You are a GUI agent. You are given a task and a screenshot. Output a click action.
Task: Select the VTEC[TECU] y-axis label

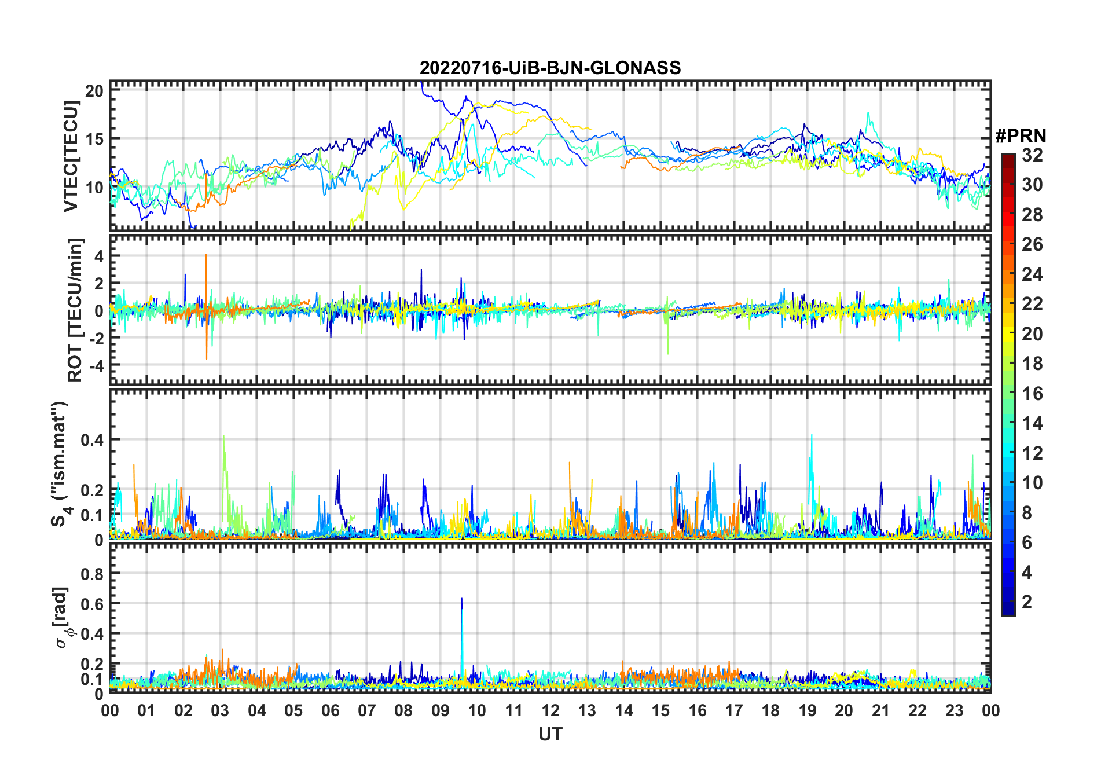[71, 156]
